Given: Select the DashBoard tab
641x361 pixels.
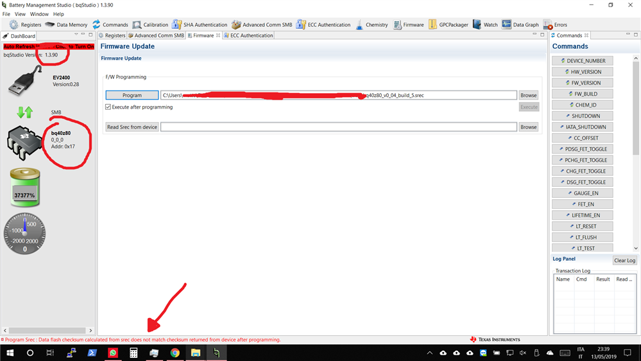Looking at the screenshot, I should click(x=20, y=36).
